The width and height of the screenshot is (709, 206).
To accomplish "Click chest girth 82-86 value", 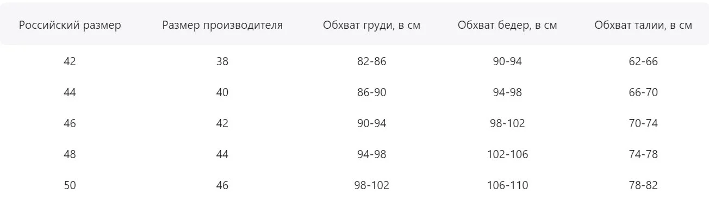I will (x=372, y=61).
